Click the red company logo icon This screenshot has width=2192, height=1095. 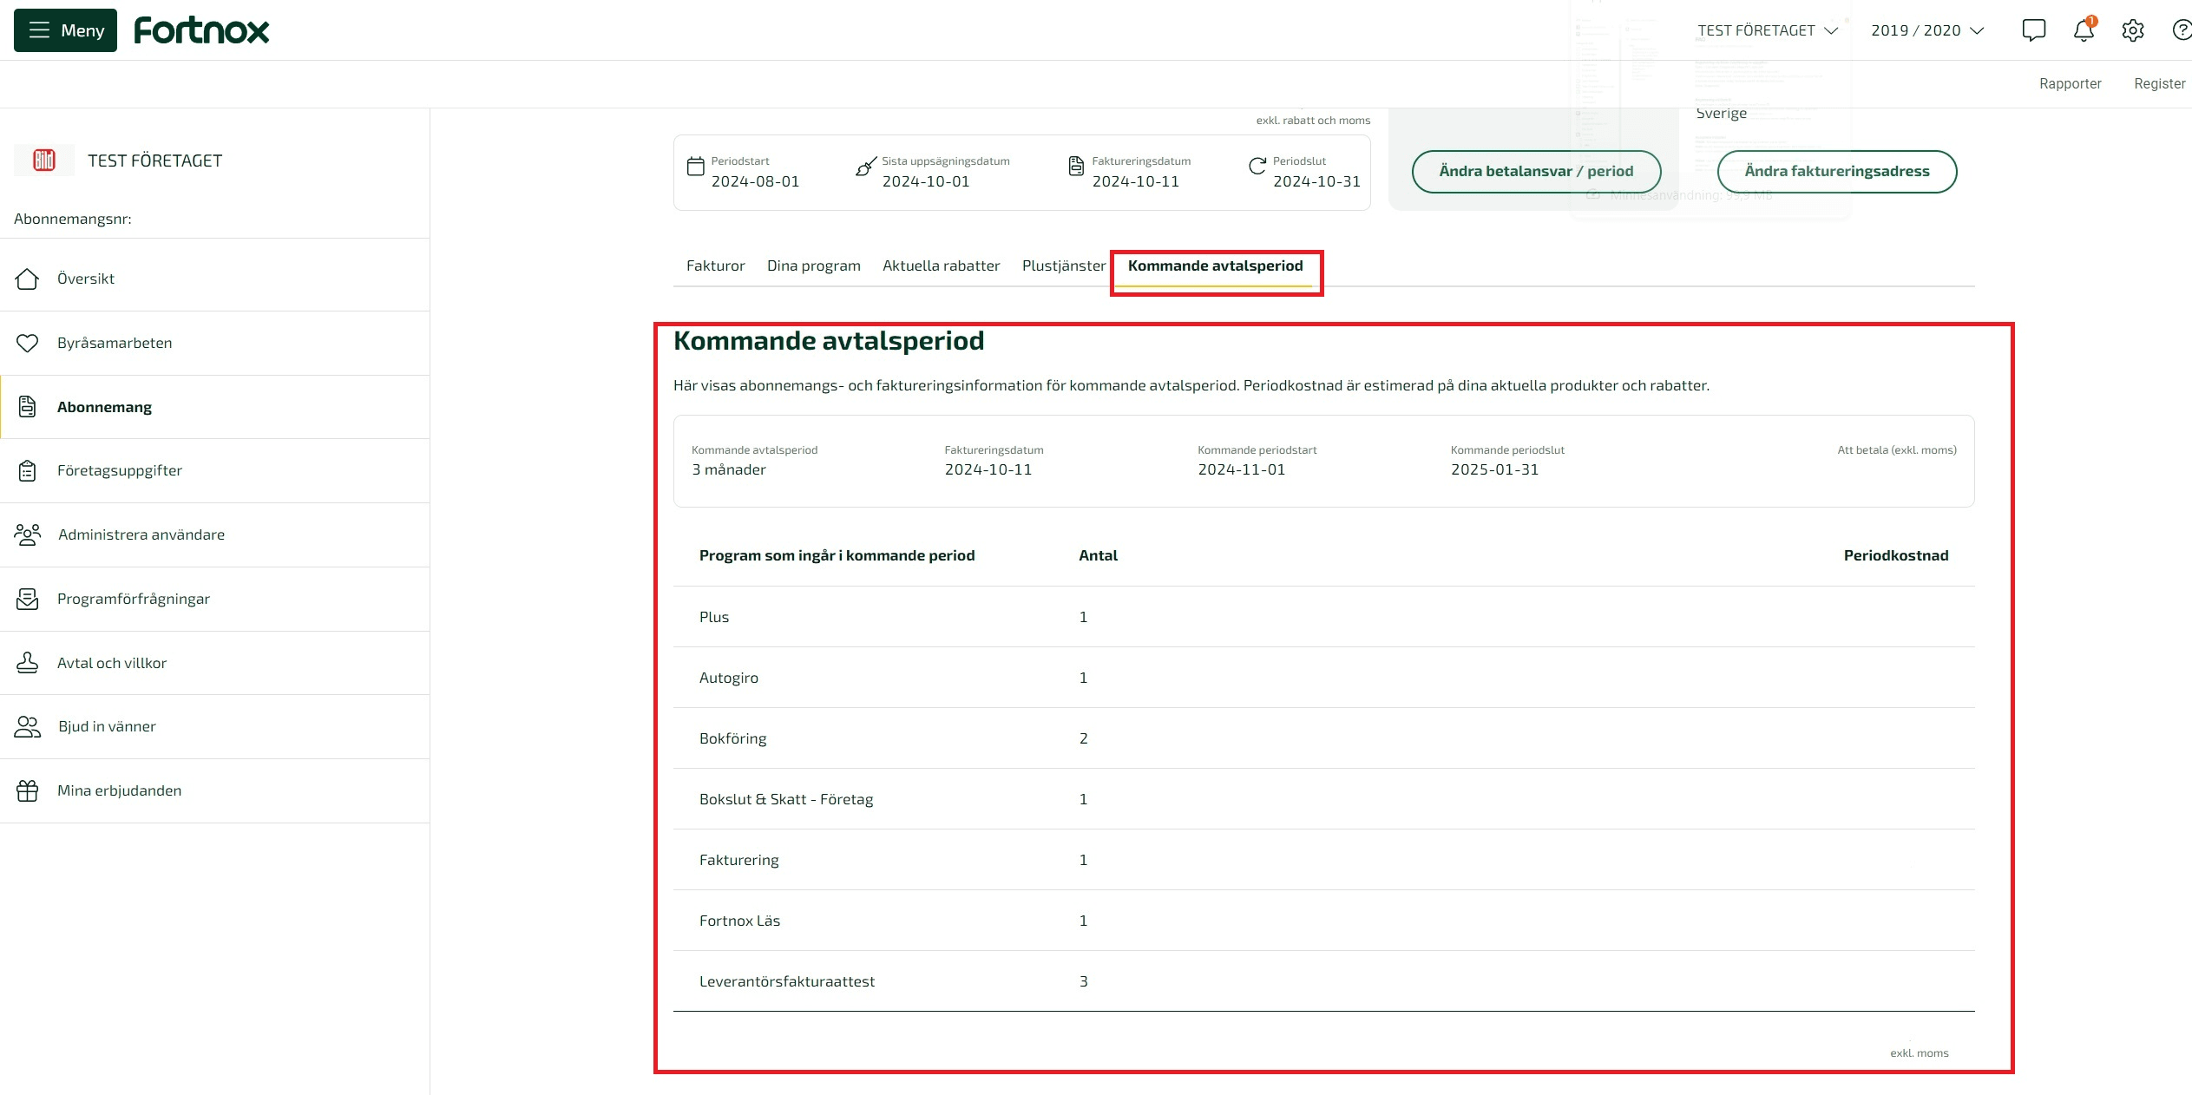(x=44, y=161)
